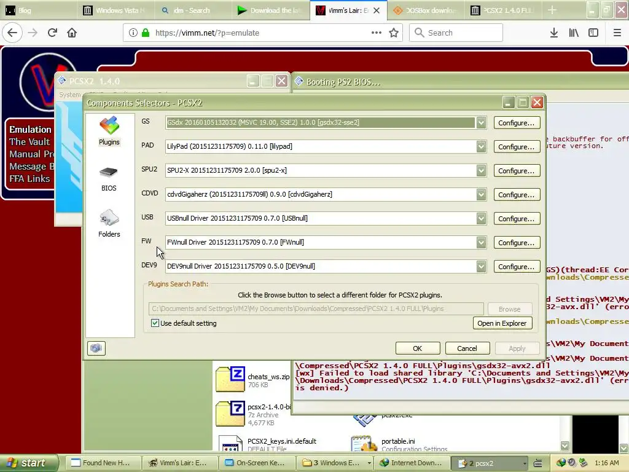Expand the FW plugin dropdown
629x472 pixels.
point(481,242)
